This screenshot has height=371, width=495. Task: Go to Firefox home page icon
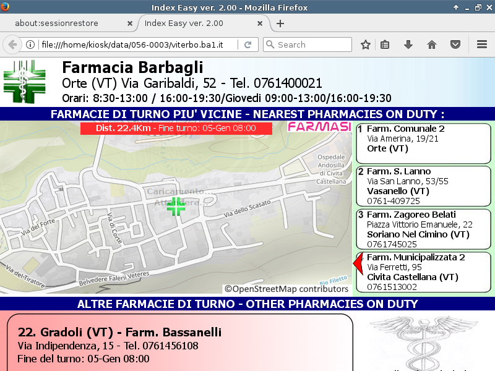[x=432, y=45]
